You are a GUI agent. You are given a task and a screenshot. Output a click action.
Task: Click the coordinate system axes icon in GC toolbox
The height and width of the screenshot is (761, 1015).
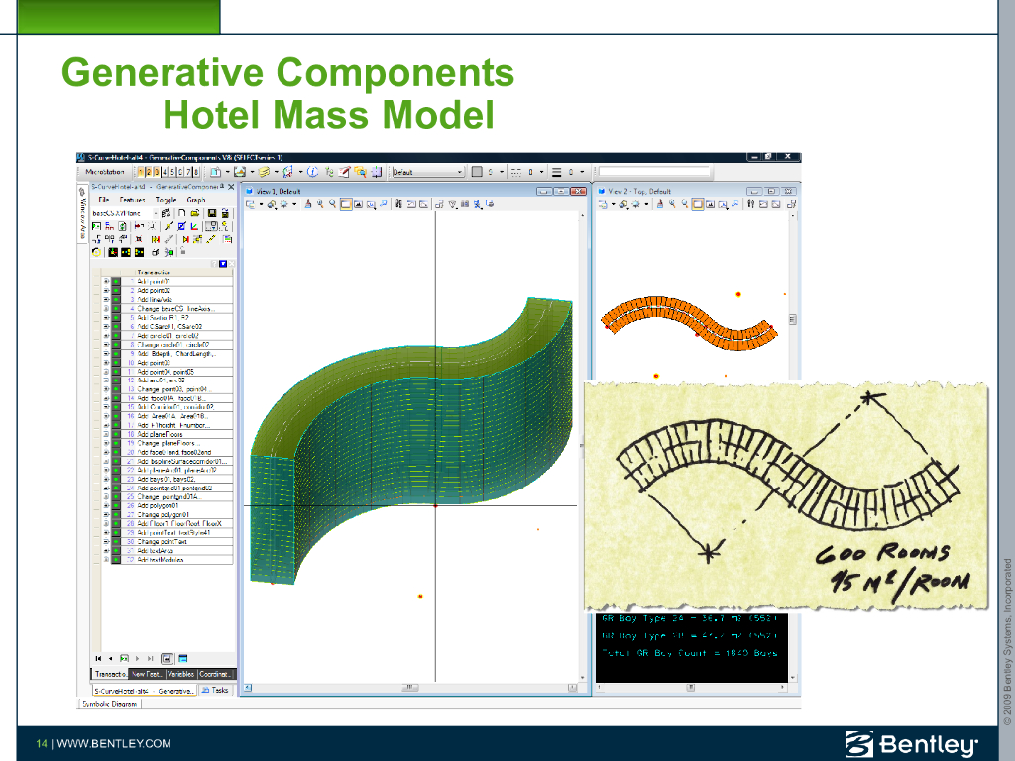(194, 226)
